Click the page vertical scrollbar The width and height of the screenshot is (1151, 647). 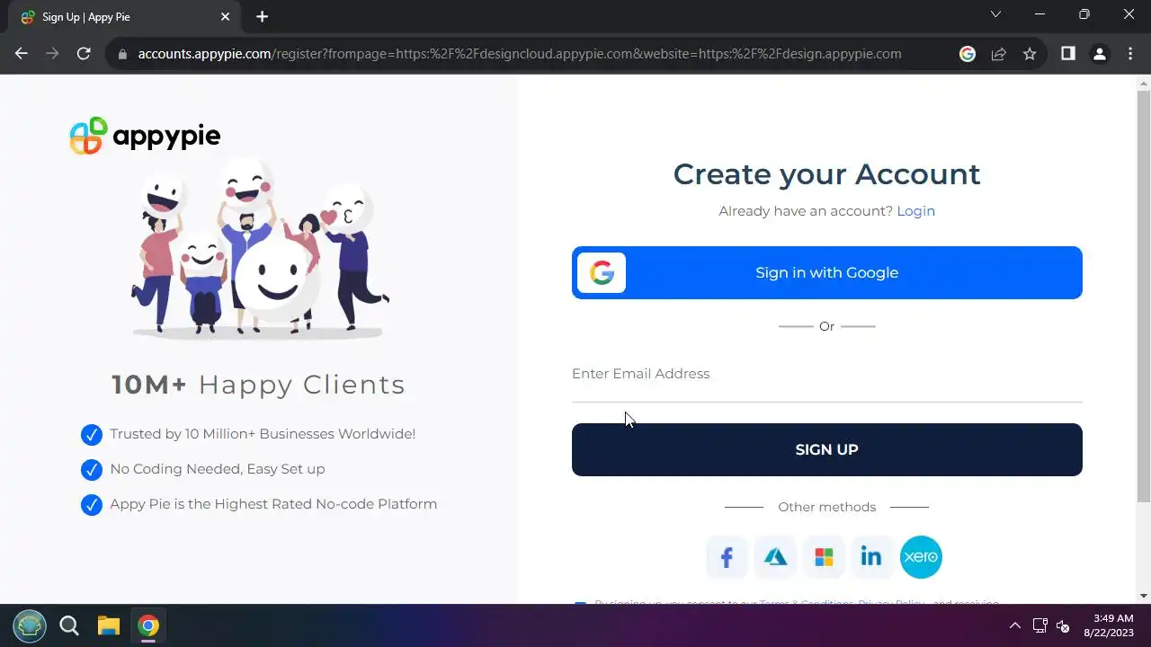point(1144,295)
